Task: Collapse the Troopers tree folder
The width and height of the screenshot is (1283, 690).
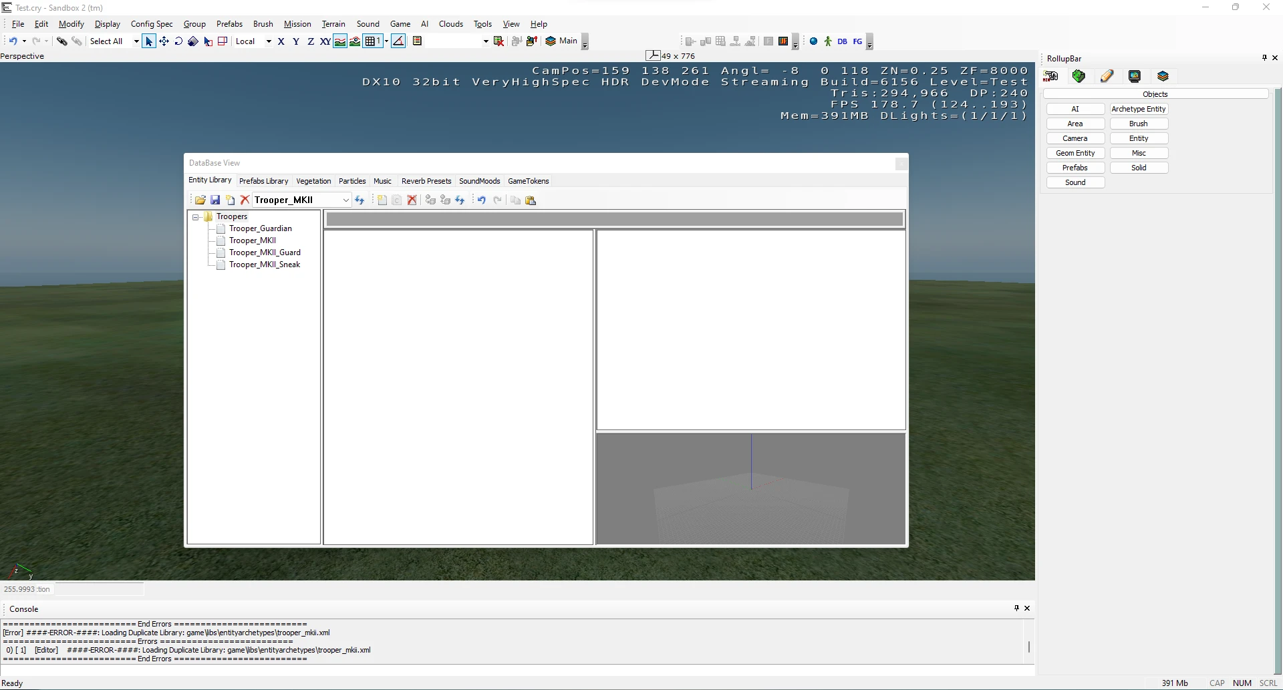Action: click(196, 217)
